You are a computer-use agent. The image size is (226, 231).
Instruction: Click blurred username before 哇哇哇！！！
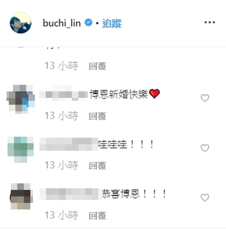69,144
